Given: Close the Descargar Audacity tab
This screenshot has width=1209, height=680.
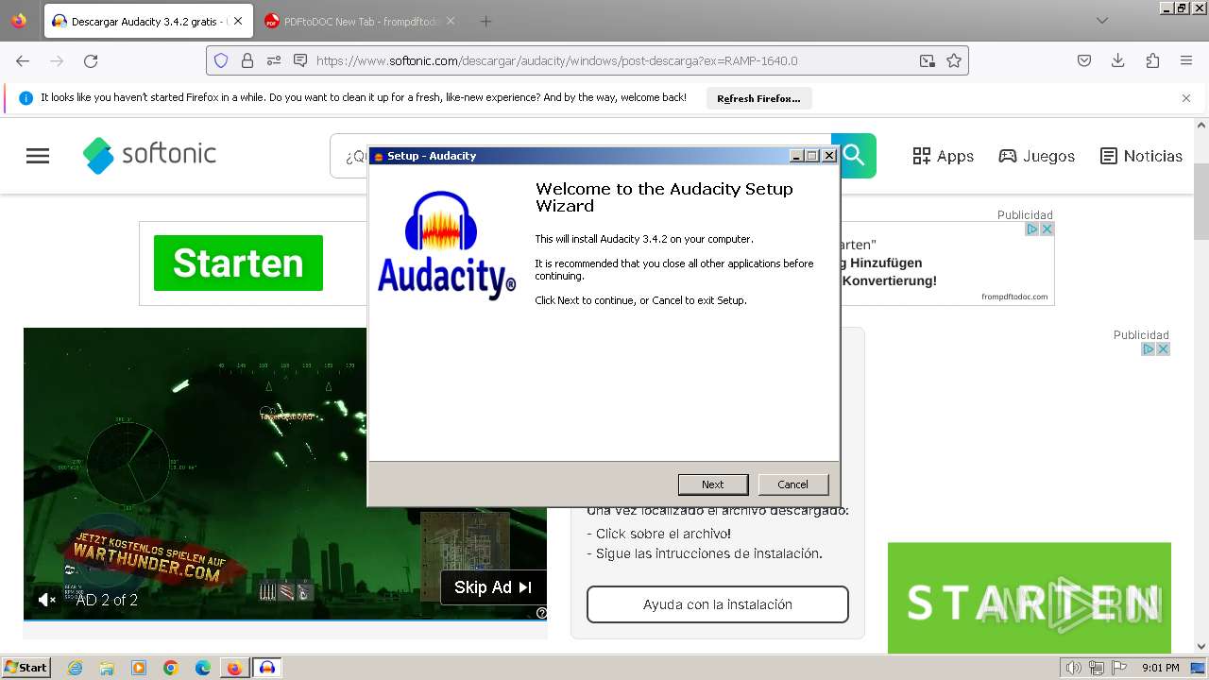Looking at the screenshot, I should pyautogui.click(x=238, y=21).
